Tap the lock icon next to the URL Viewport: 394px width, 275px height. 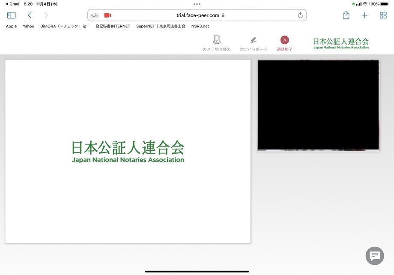223,15
